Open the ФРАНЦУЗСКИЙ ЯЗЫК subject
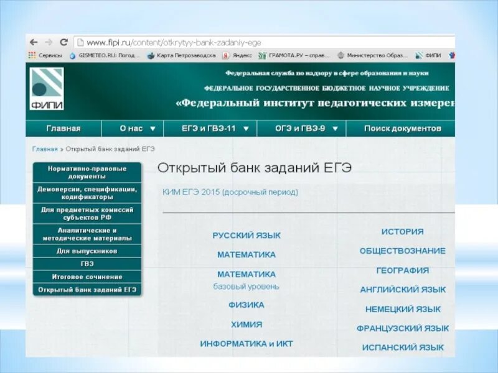This screenshot has width=498, height=373. click(403, 328)
